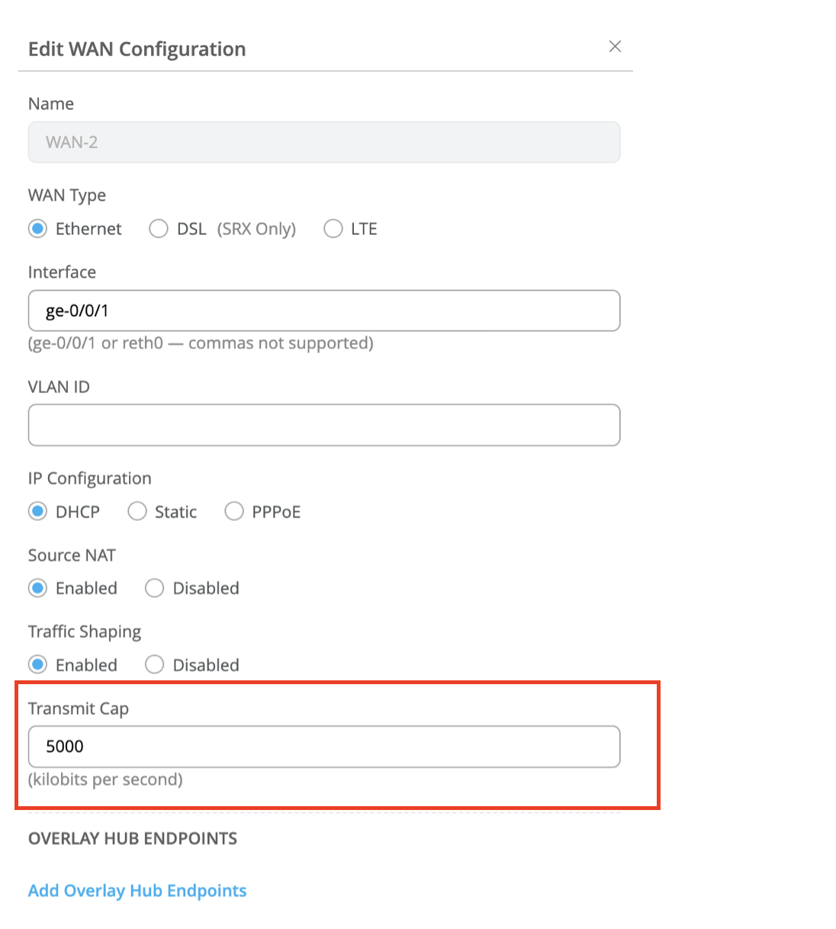
Task: Click the PPPoE label text
Action: [276, 512]
